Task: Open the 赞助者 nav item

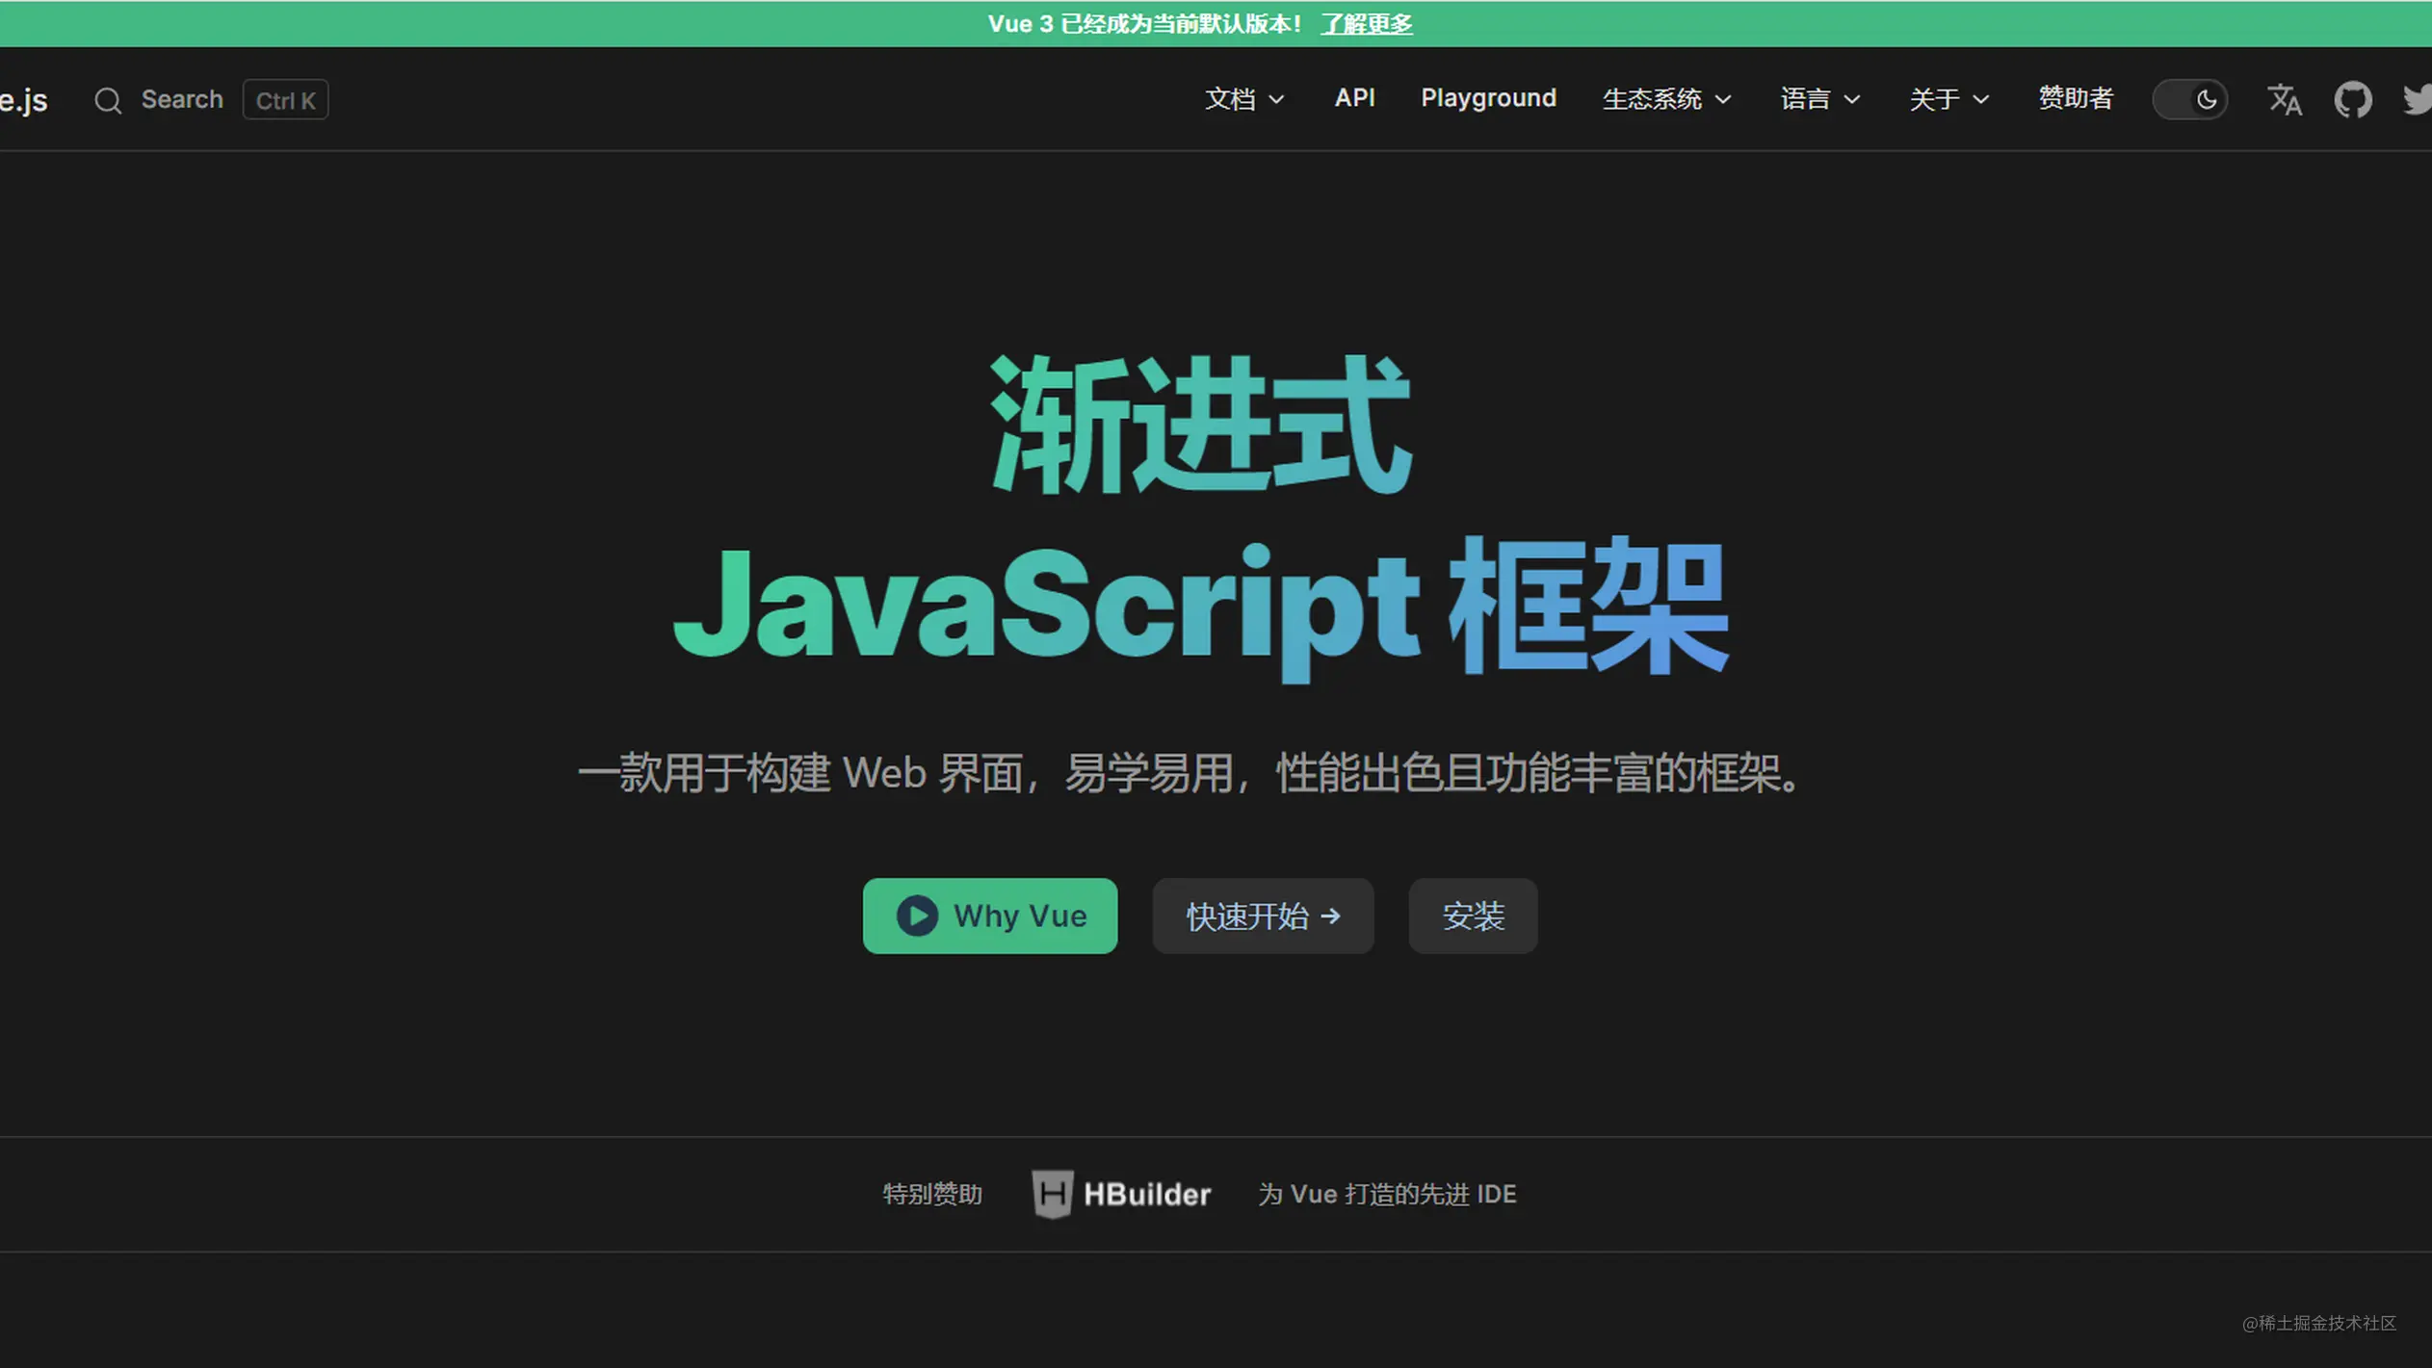Action: [2075, 98]
